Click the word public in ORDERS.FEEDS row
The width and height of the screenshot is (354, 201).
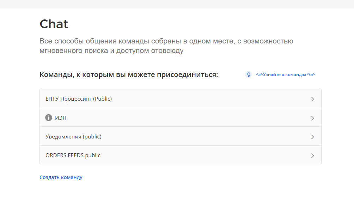[93, 155]
